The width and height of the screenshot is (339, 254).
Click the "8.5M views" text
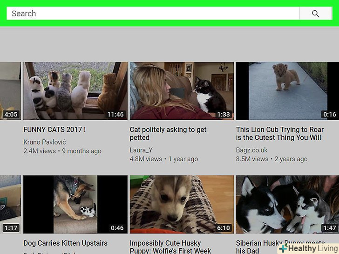click(252, 159)
